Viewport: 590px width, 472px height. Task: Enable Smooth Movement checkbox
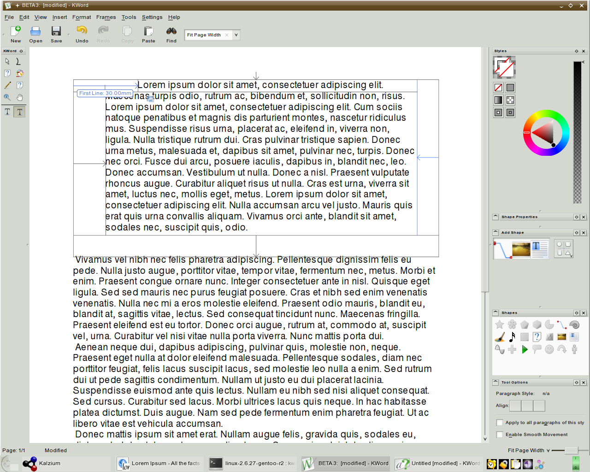click(500, 435)
